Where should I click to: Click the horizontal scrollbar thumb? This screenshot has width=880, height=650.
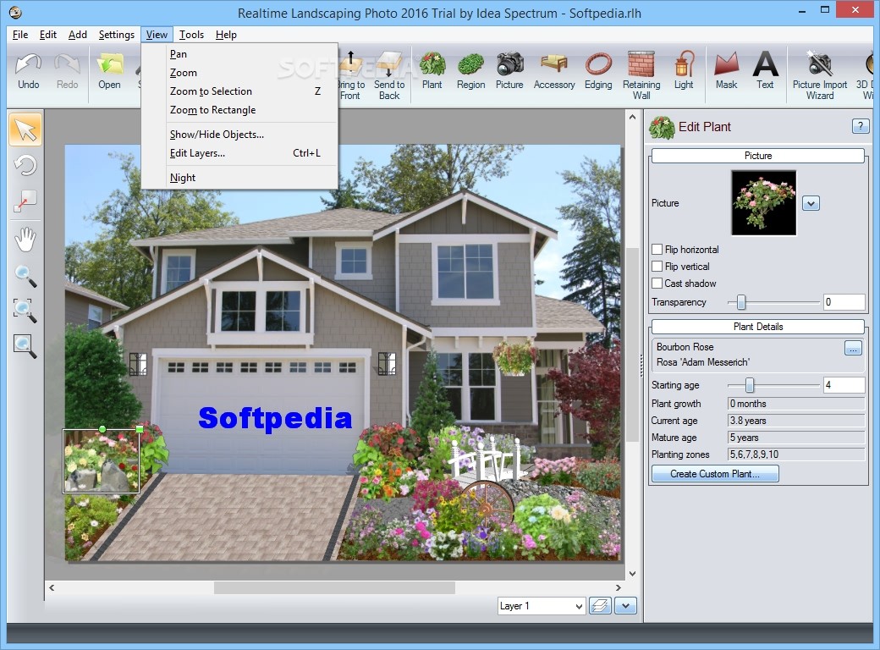(334, 587)
